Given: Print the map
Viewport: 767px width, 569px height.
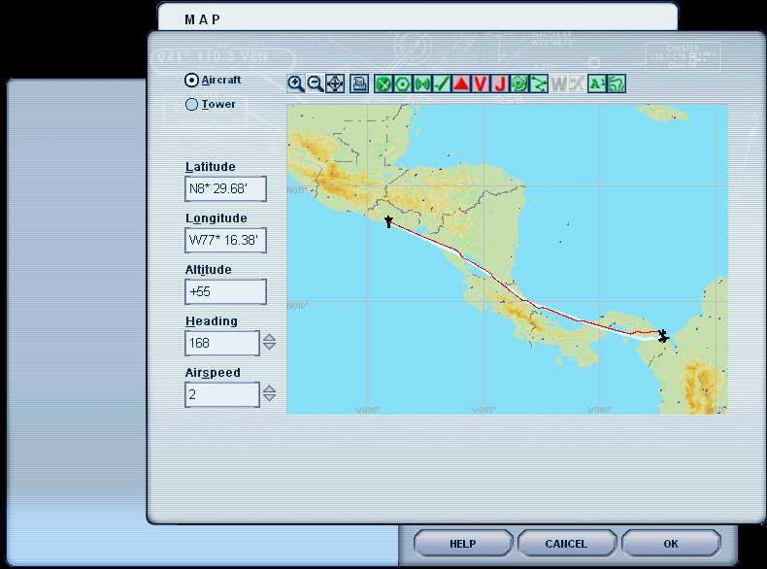Looking at the screenshot, I should click(359, 84).
